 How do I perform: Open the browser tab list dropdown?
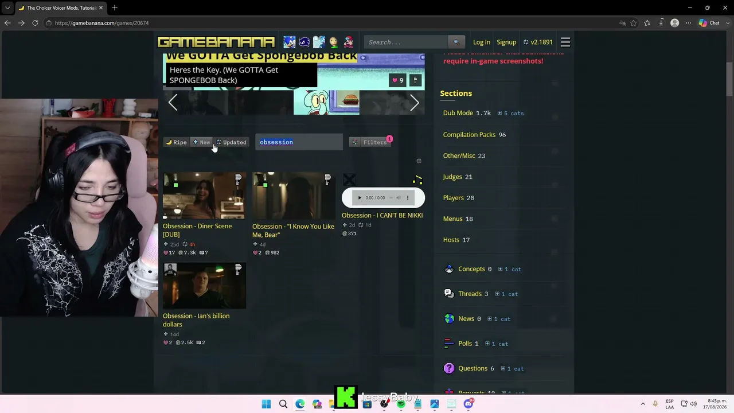pyautogui.click(x=7, y=7)
